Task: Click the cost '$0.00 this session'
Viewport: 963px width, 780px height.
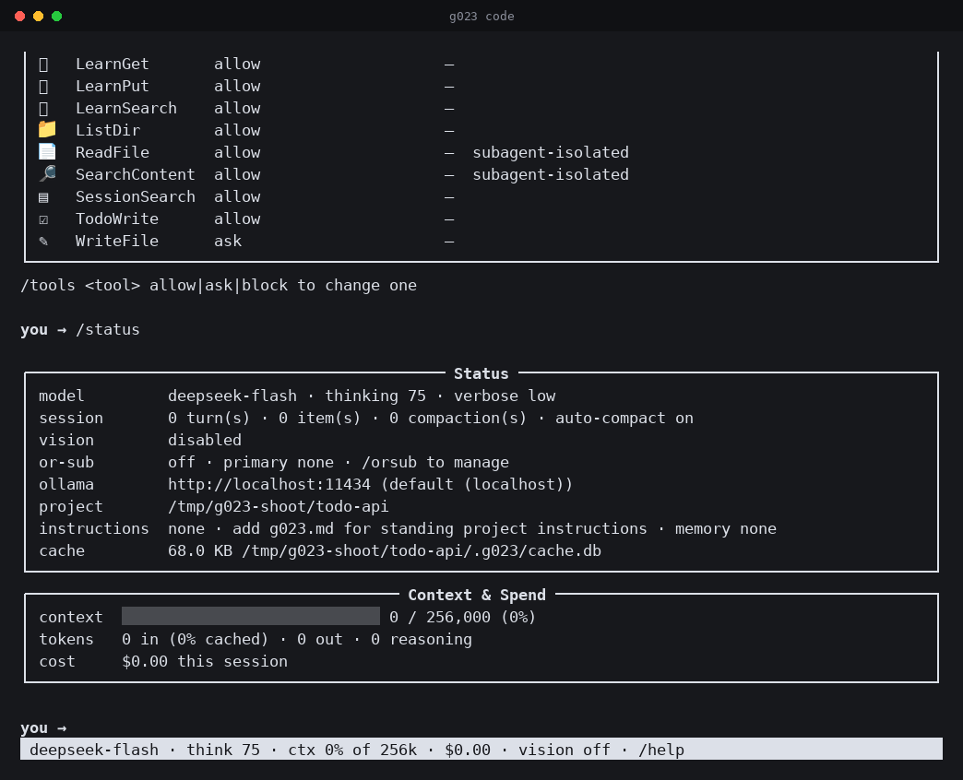Action: pyautogui.click(x=205, y=661)
